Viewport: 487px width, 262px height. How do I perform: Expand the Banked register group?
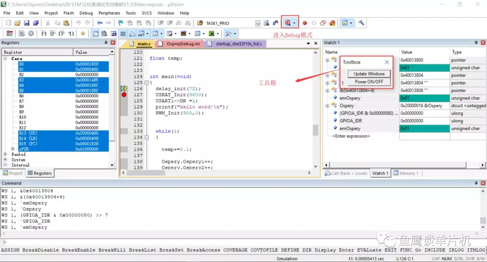pyautogui.click(x=5, y=154)
